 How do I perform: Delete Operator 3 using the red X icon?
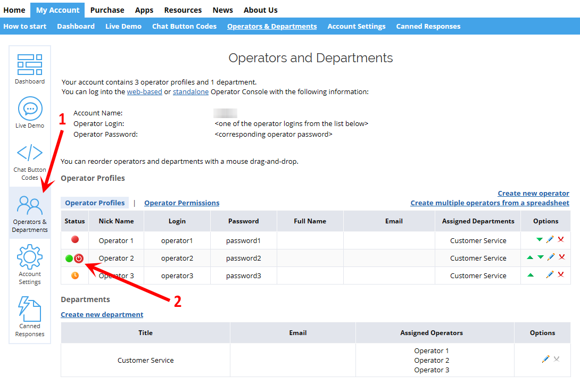coord(561,274)
